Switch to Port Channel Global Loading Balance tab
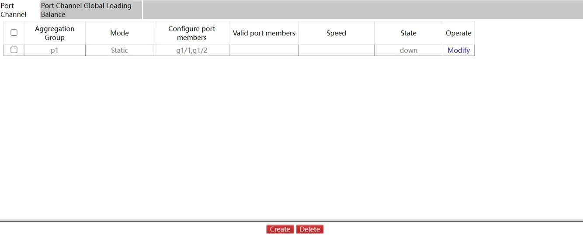 91,10
